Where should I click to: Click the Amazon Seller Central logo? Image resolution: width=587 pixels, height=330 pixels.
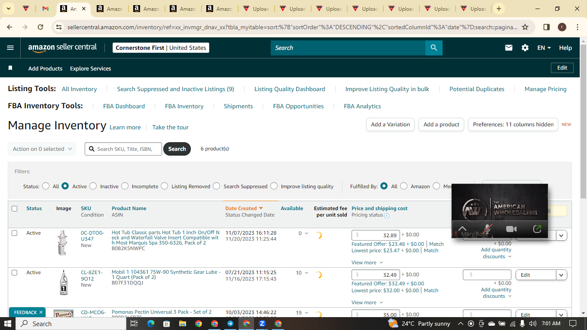62,48
